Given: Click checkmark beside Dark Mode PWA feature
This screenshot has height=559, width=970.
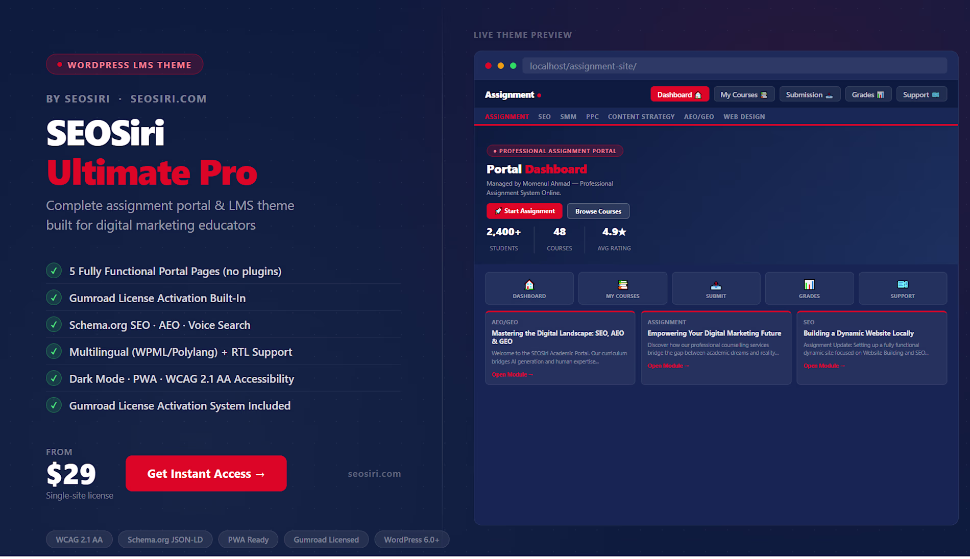Looking at the screenshot, I should [x=54, y=378].
